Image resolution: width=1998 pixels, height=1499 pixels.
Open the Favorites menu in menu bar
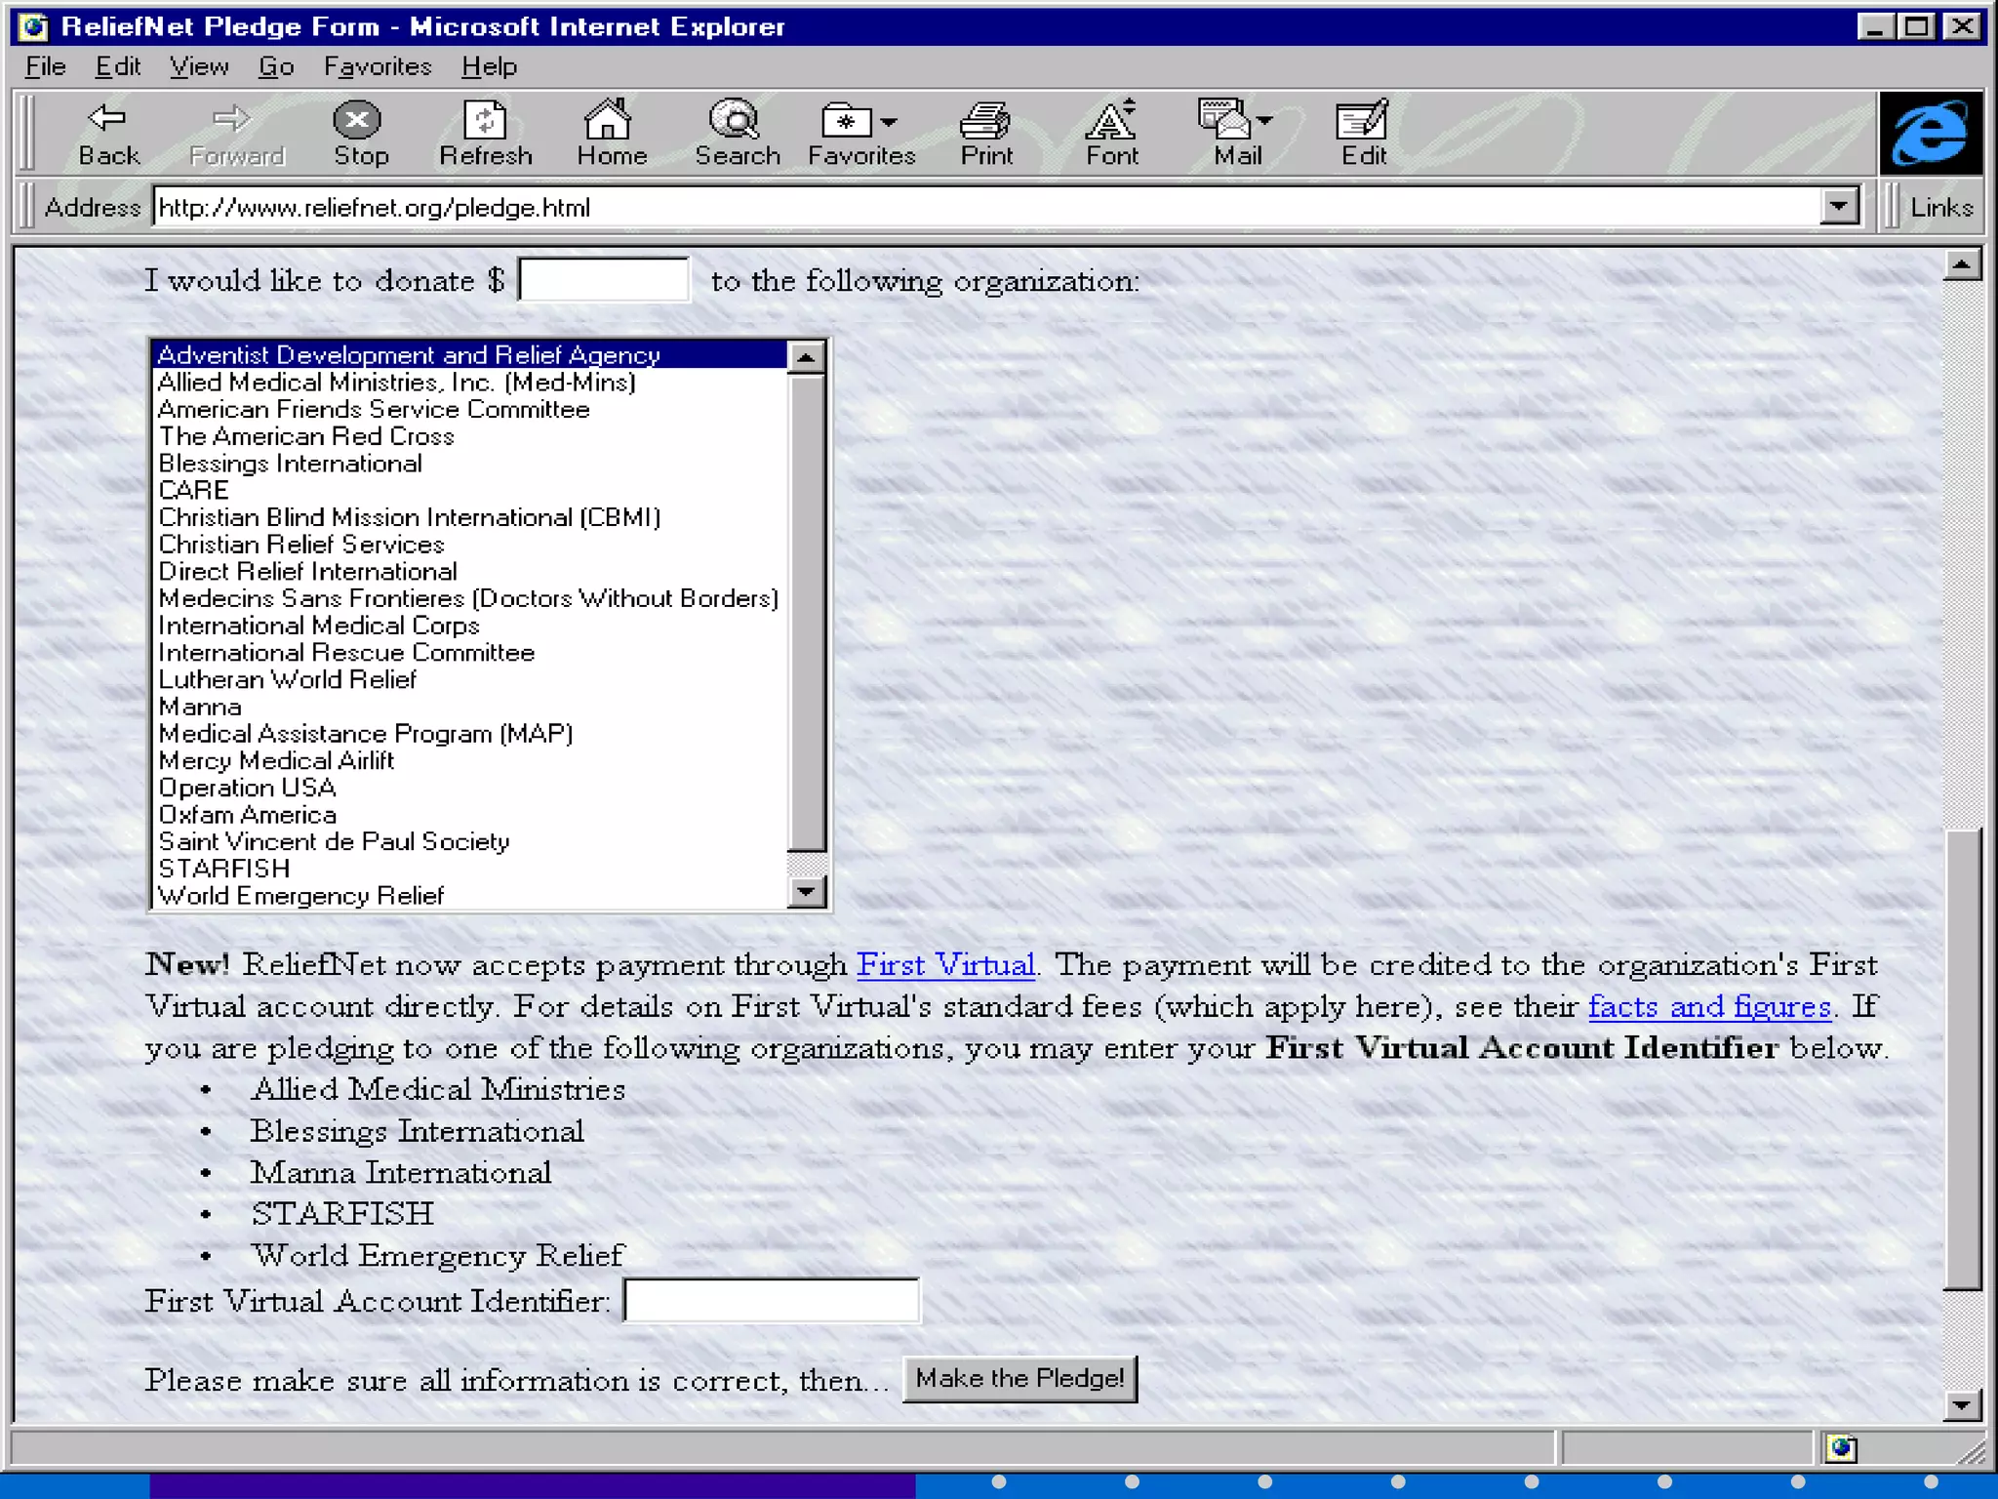tap(378, 66)
